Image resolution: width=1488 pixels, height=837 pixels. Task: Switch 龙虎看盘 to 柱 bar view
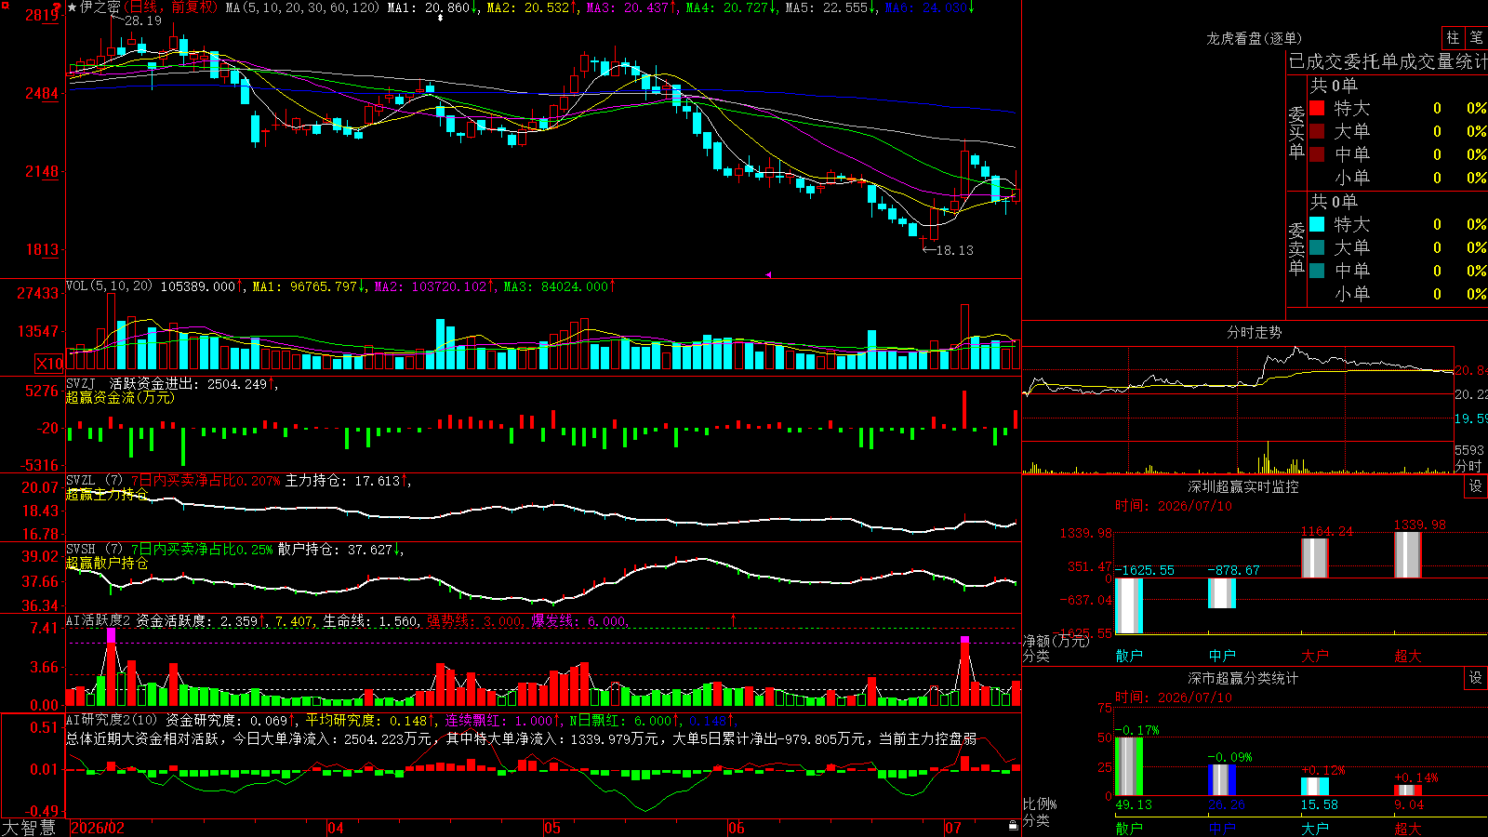(1453, 37)
